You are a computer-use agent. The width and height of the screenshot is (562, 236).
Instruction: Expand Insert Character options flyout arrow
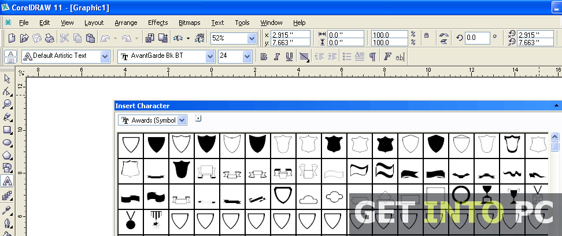pyautogui.click(x=198, y=118)
